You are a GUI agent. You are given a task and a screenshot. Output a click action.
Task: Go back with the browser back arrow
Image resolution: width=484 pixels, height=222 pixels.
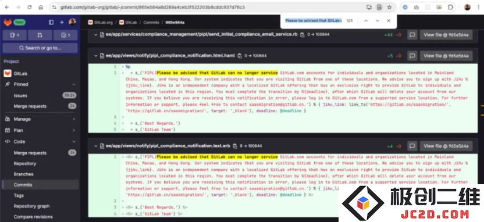point(7,7)
